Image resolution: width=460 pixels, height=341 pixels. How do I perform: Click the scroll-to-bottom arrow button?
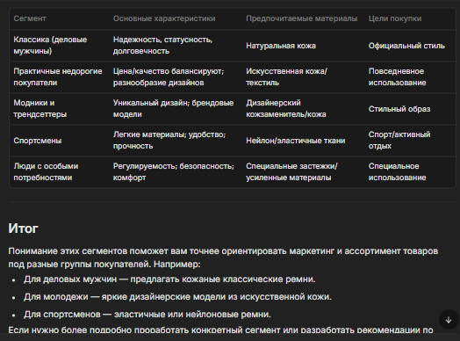pyautogui.click(x=449, y=320)
